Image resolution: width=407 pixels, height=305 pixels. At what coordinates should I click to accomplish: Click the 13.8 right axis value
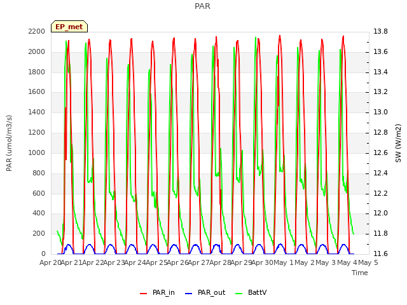[x=380, y=32]
